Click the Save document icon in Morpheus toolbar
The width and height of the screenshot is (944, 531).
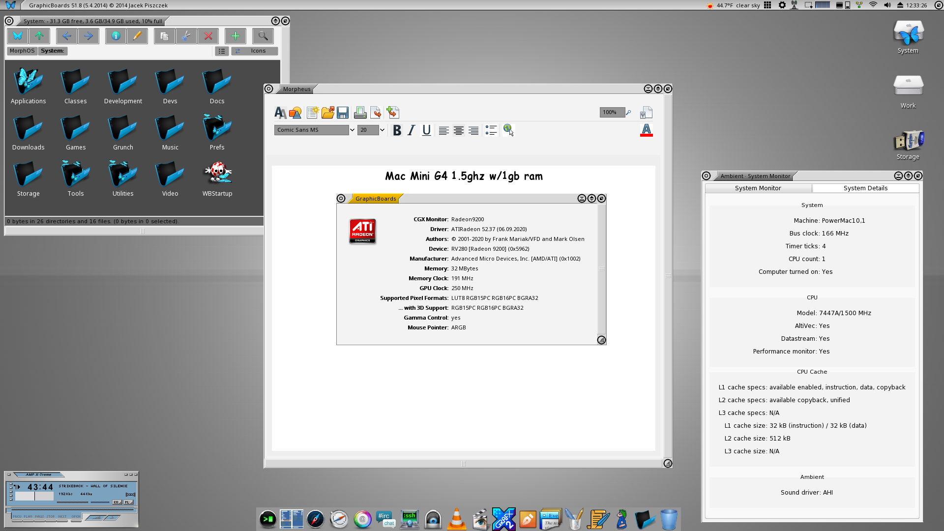click(x=344, y=113)
